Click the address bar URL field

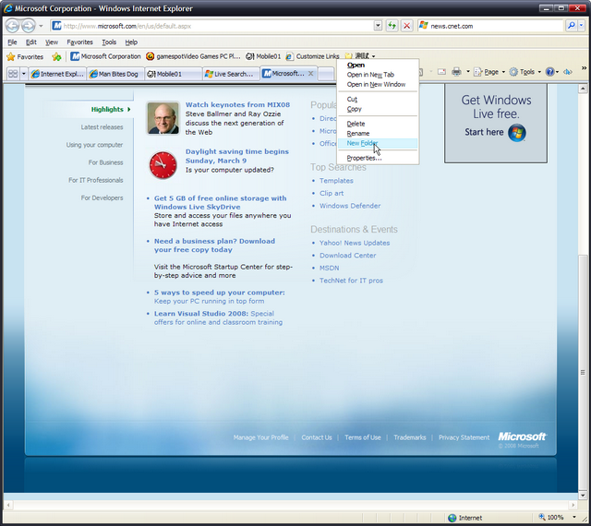coord(213,26)
